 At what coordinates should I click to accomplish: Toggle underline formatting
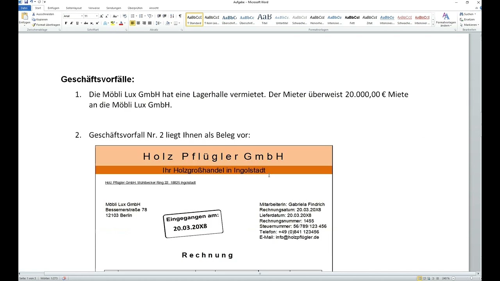pyautogui.click(x=77, y=23)
